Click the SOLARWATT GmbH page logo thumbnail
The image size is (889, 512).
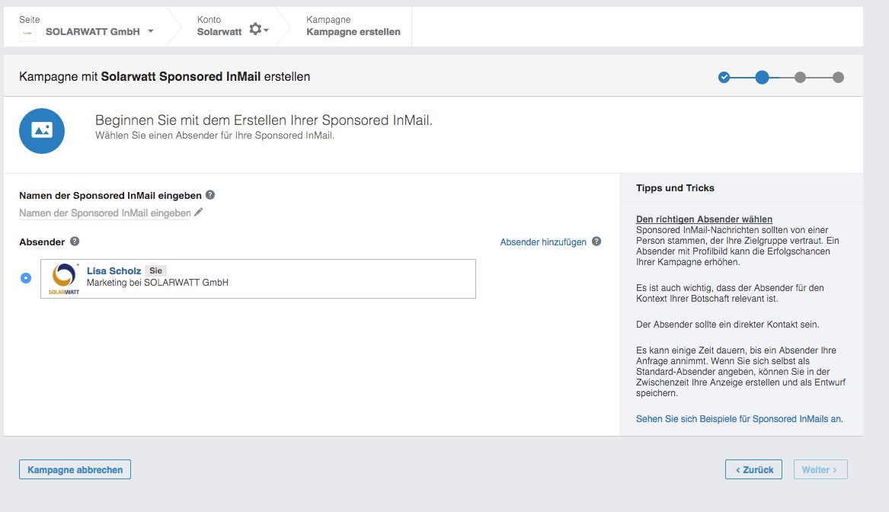[27, 34]
